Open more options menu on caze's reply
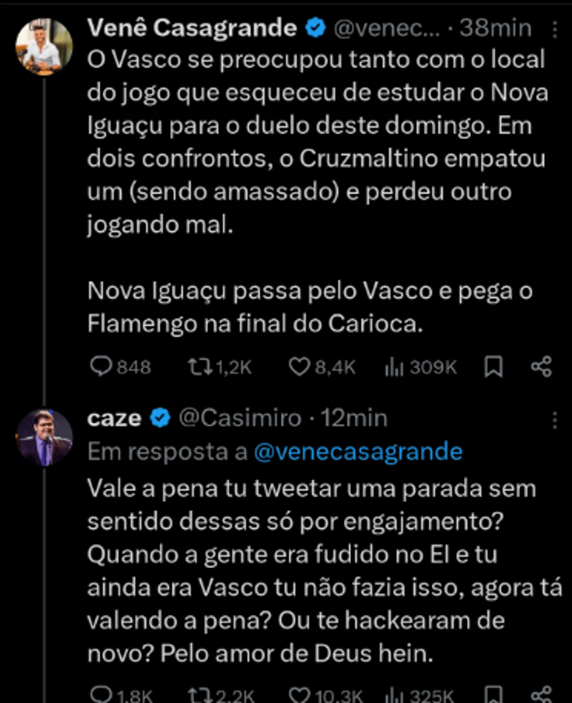Image resolution: width=572 pixels, height=703 pixels. [554, 418]
